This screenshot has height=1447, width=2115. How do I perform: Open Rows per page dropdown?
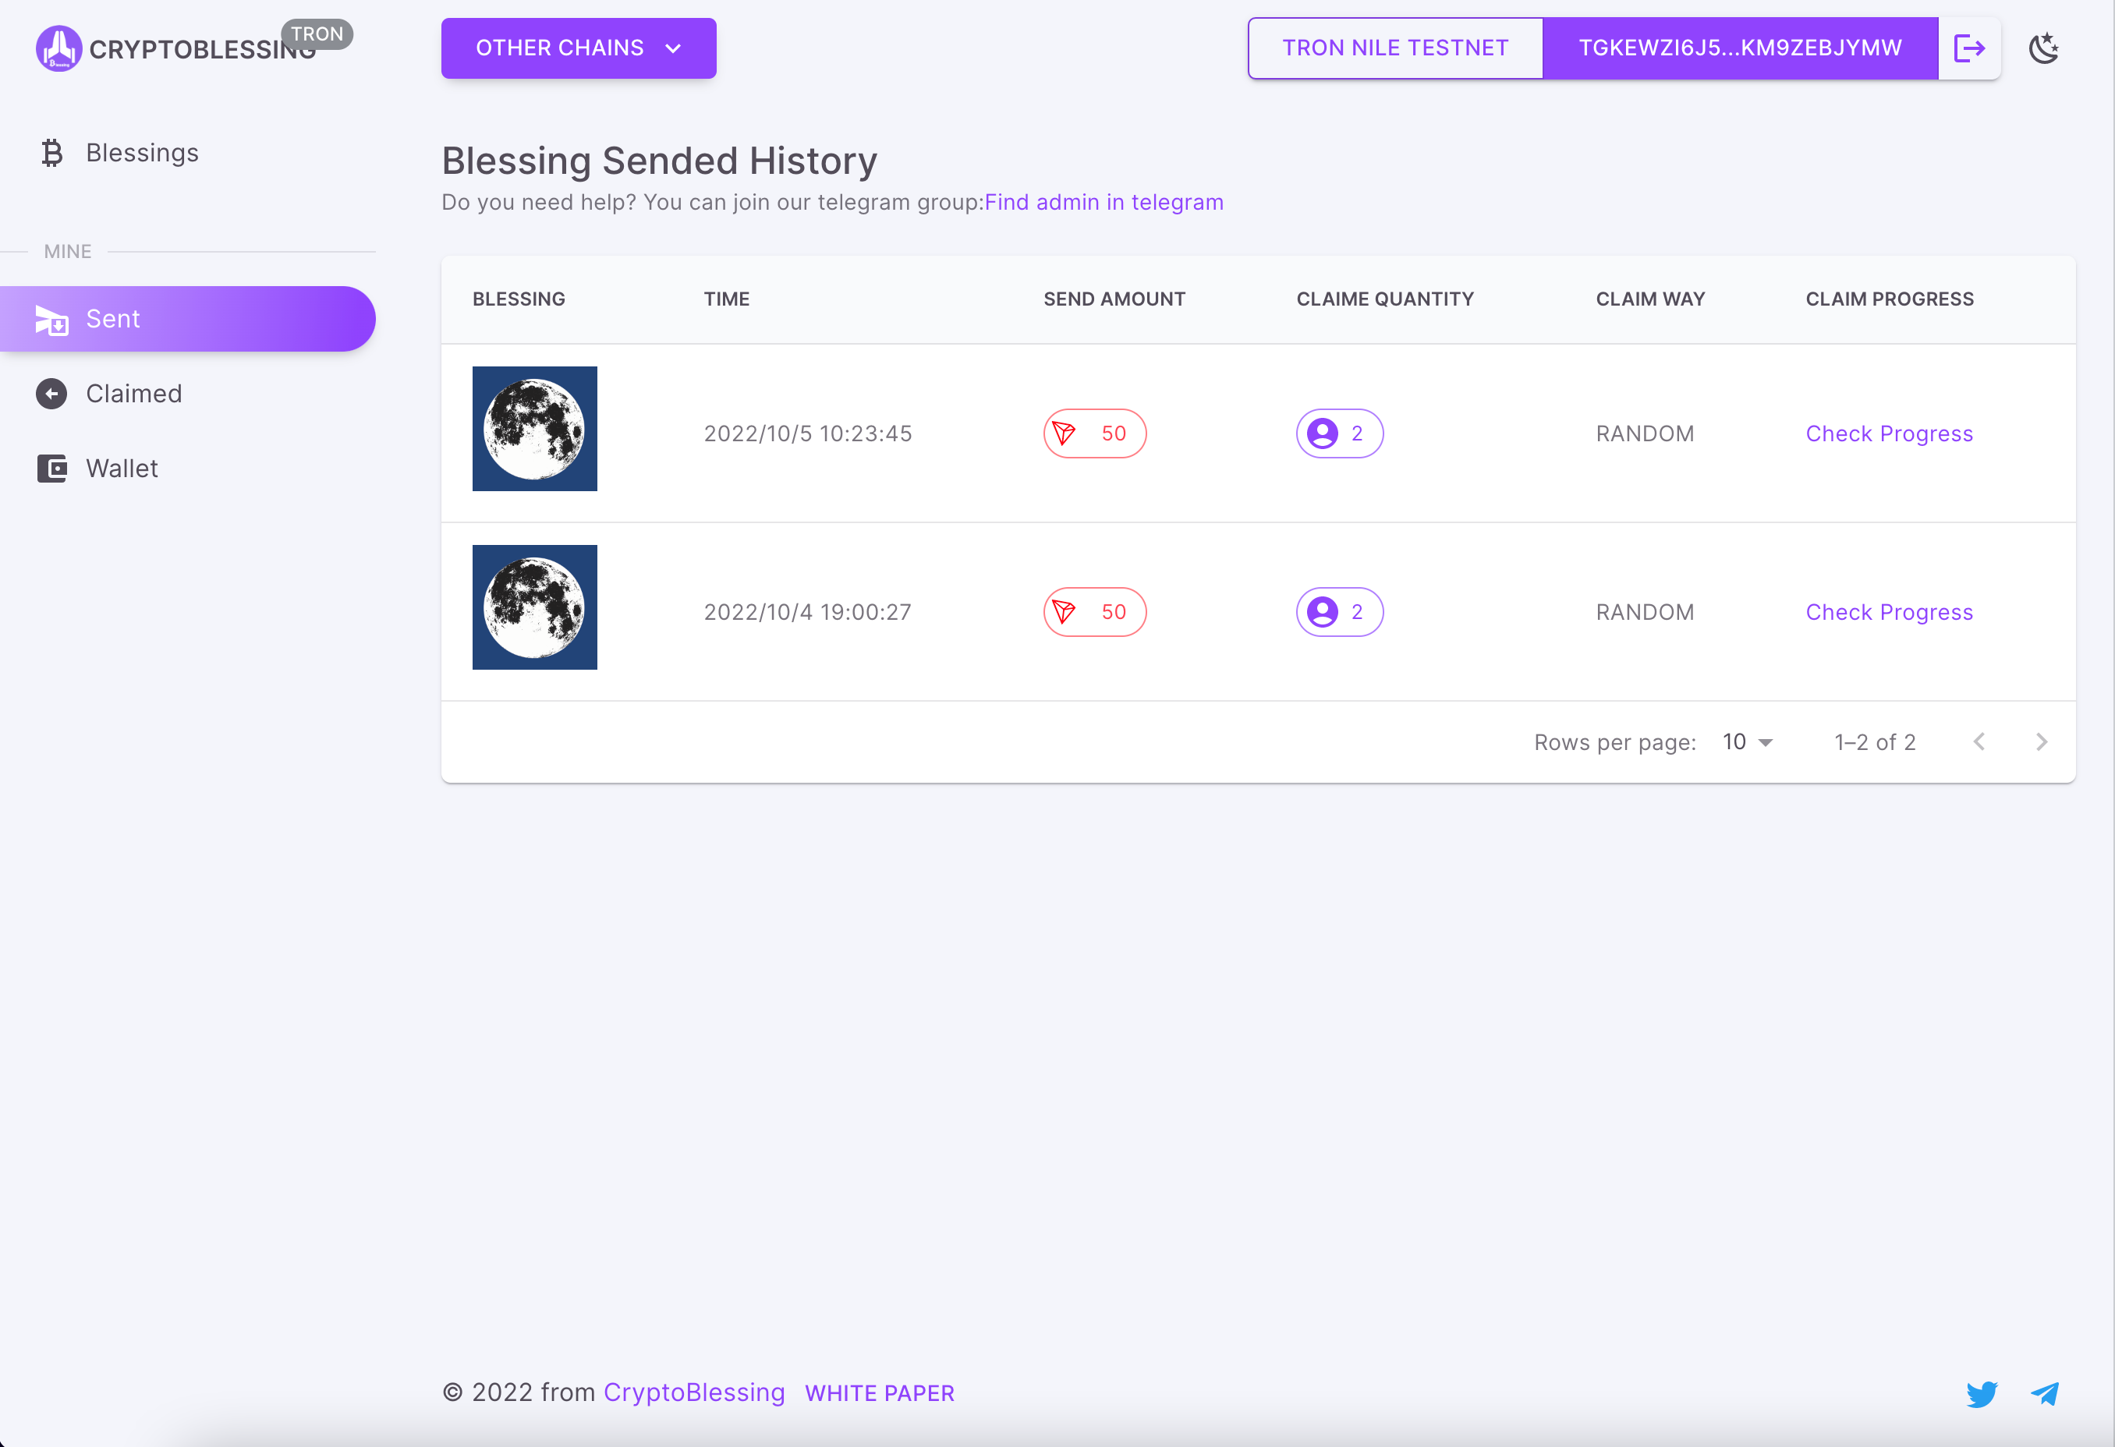tap(1746, 741)
